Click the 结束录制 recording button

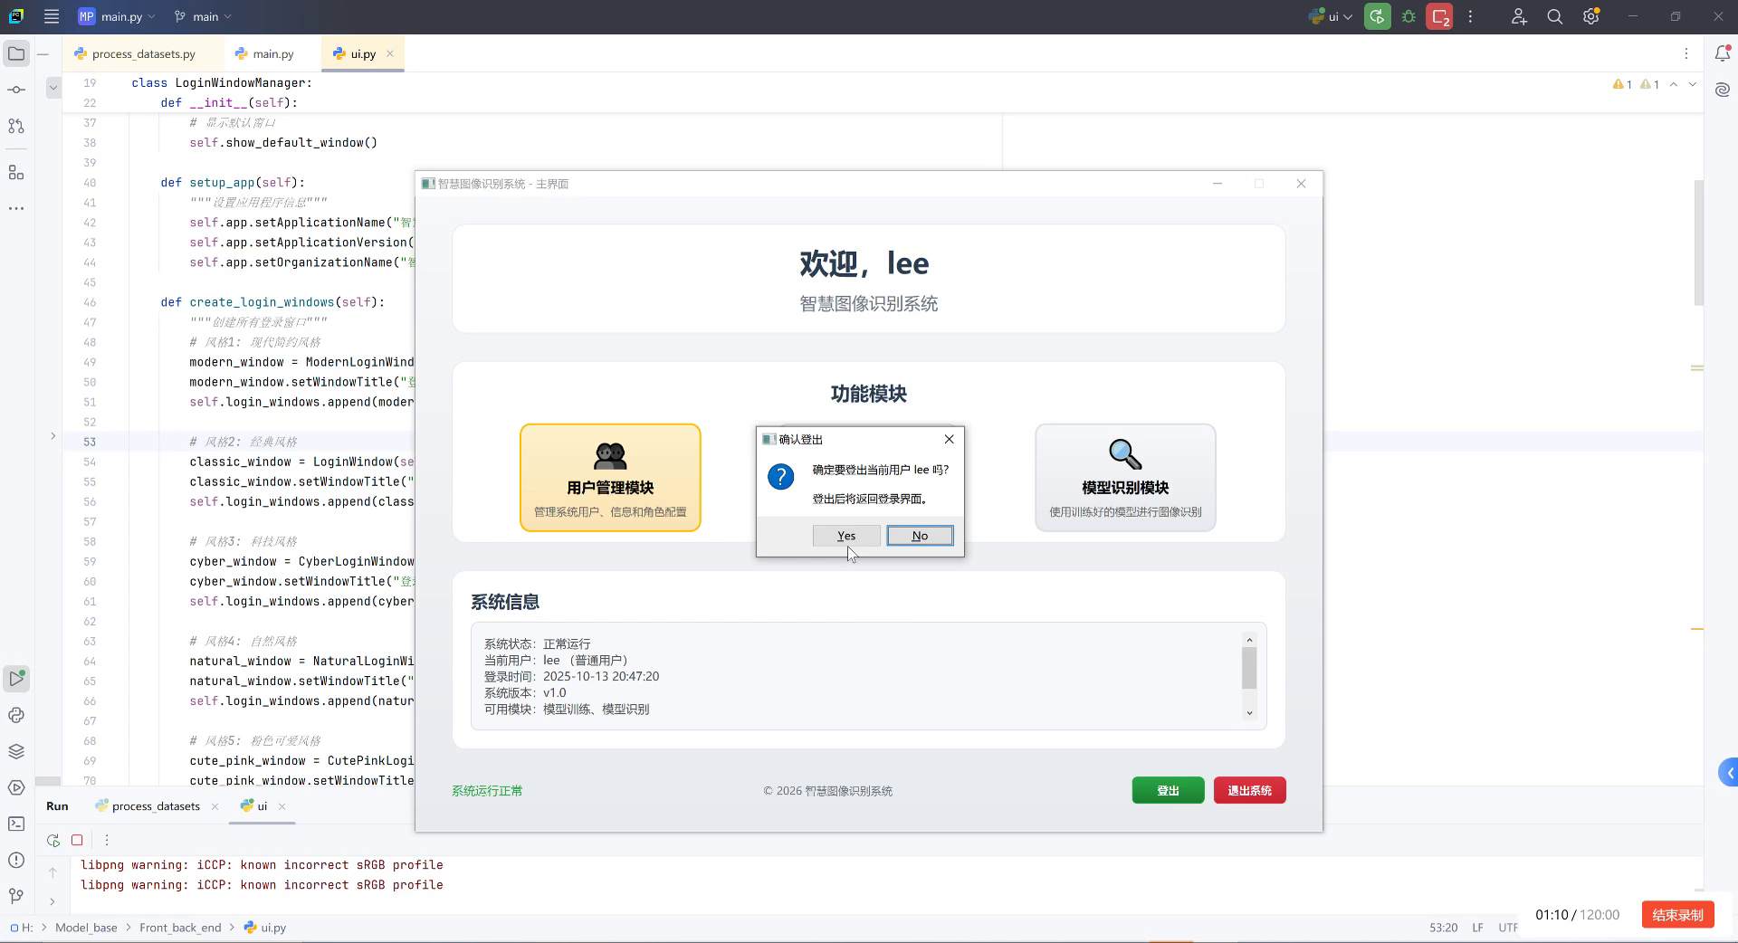tap(1677, 915)
